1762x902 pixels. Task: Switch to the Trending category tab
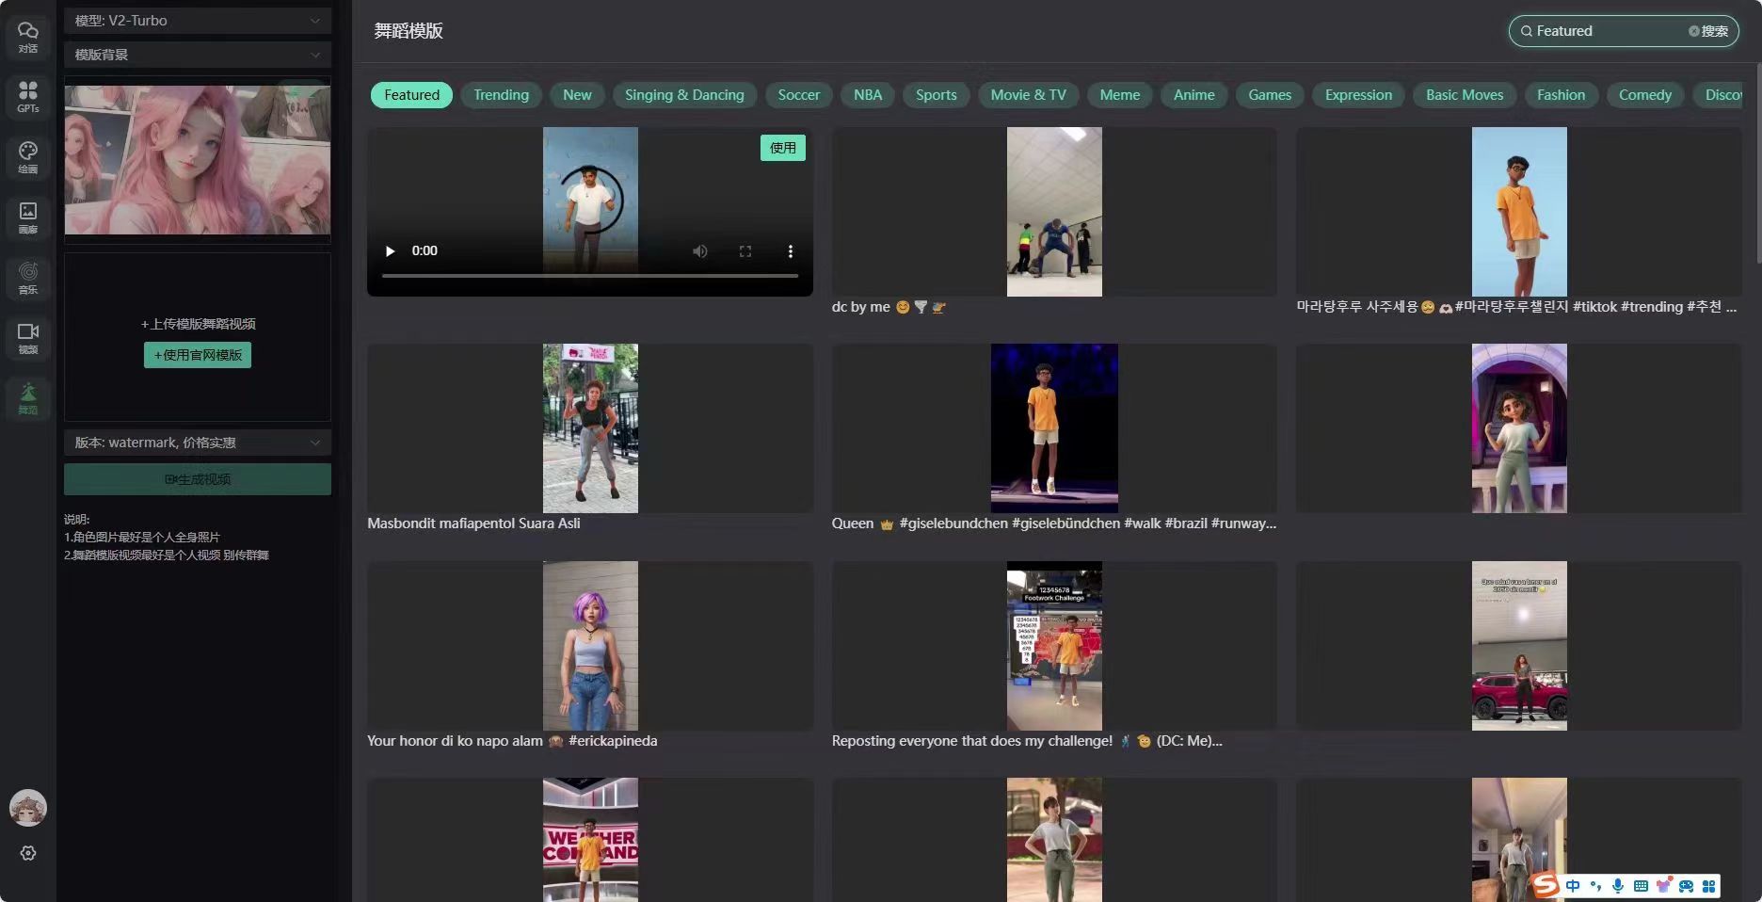coord(501,95)
